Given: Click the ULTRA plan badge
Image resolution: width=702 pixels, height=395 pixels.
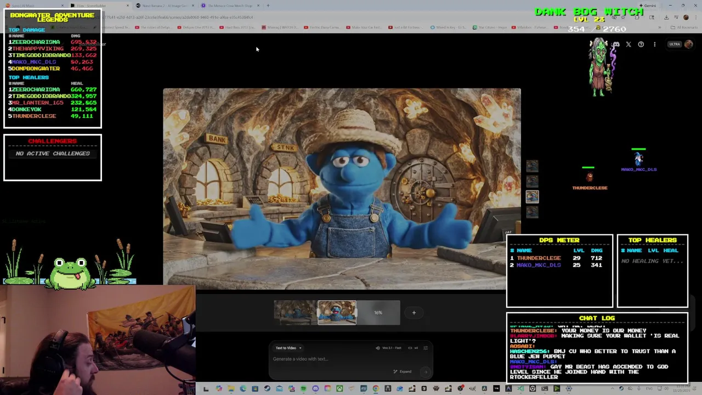Looking at the screenshot, I should pyautogui.click(x=674, y=44).
